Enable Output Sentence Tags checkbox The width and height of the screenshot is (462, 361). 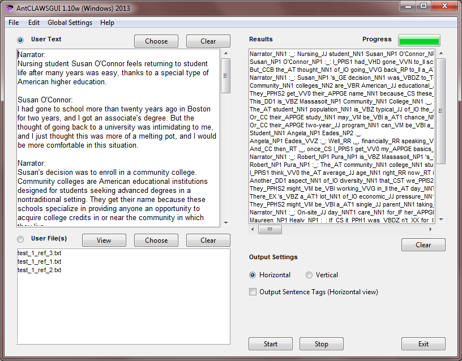click(x=253, y=292)
